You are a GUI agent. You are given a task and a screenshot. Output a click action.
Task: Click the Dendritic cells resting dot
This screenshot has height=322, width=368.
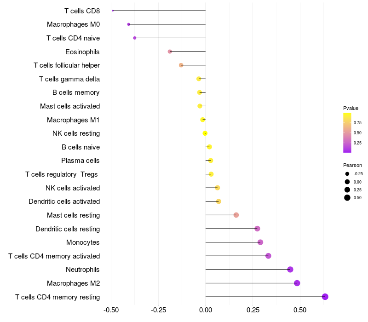point(257,229)
